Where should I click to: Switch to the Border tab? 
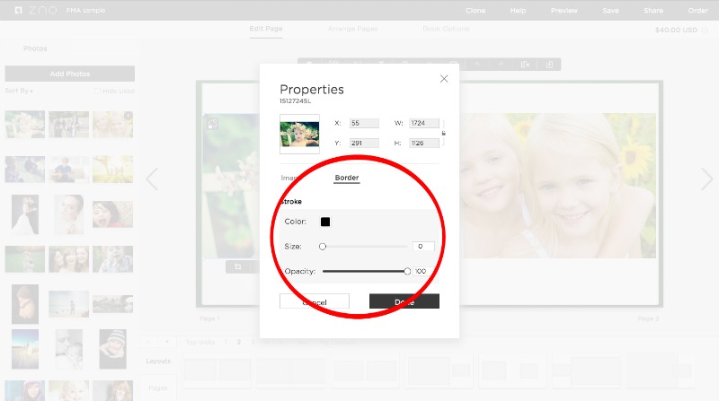pyautogui.click(x=347, y=178)
